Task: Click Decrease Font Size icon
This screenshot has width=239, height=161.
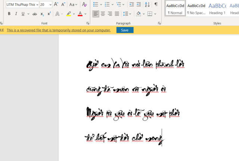Action: point(63,4)
